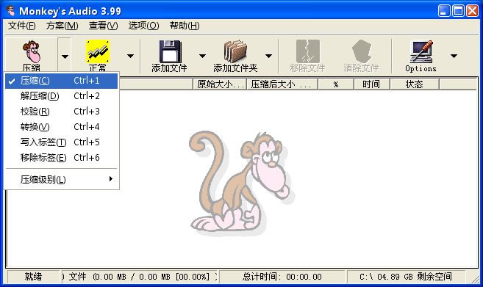Click the 压缩 compress monkey icon

[x=32, y=51]
